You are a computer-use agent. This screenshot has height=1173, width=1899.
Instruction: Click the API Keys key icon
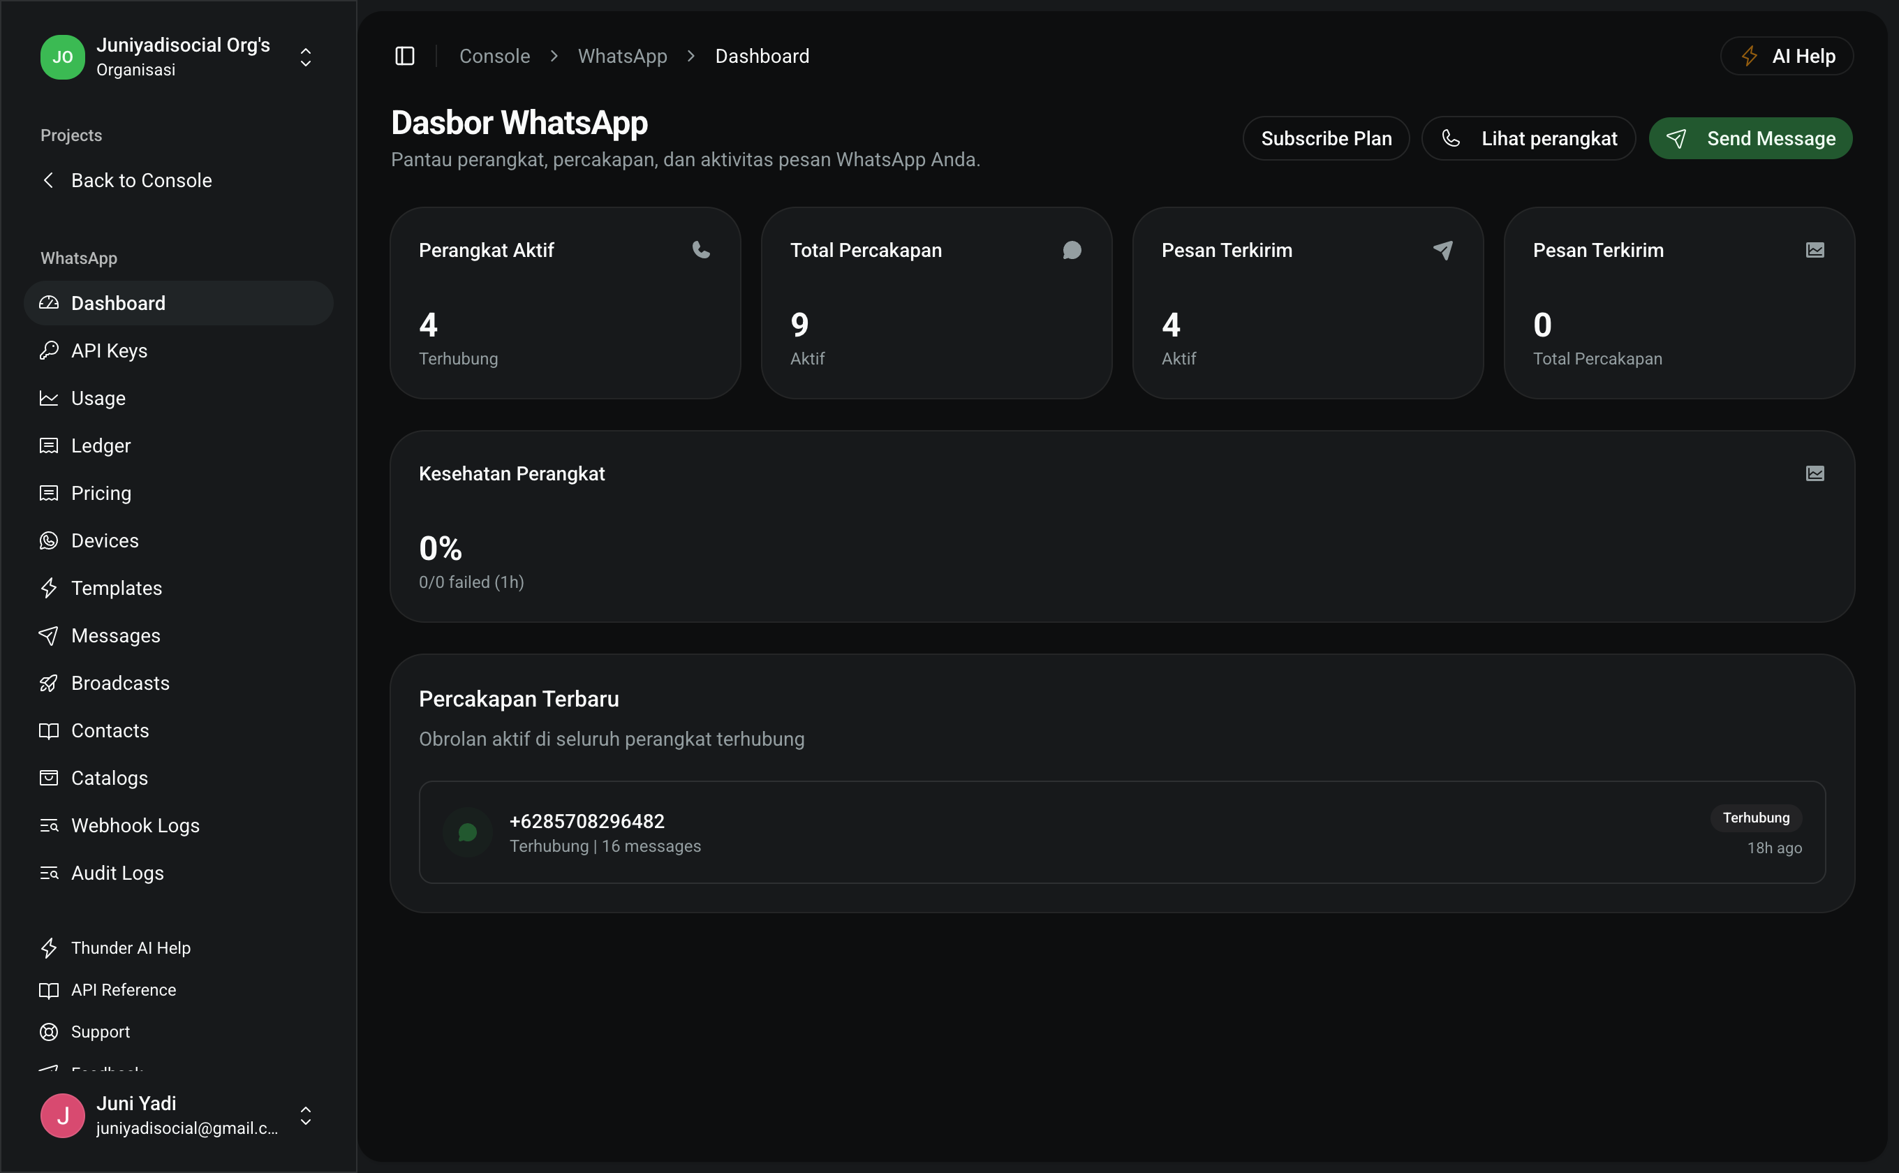click(49, 351)
